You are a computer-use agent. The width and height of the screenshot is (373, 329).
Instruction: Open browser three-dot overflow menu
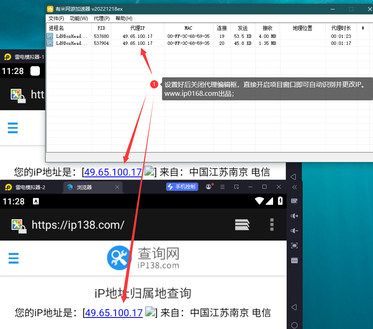[271, 225]
